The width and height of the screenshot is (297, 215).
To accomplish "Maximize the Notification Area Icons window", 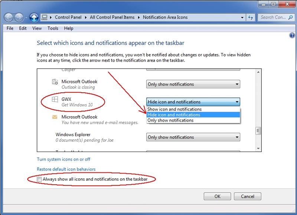I will (273, 4).
